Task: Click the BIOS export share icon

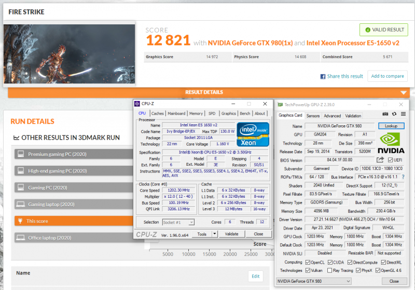Action: point(380,161)
